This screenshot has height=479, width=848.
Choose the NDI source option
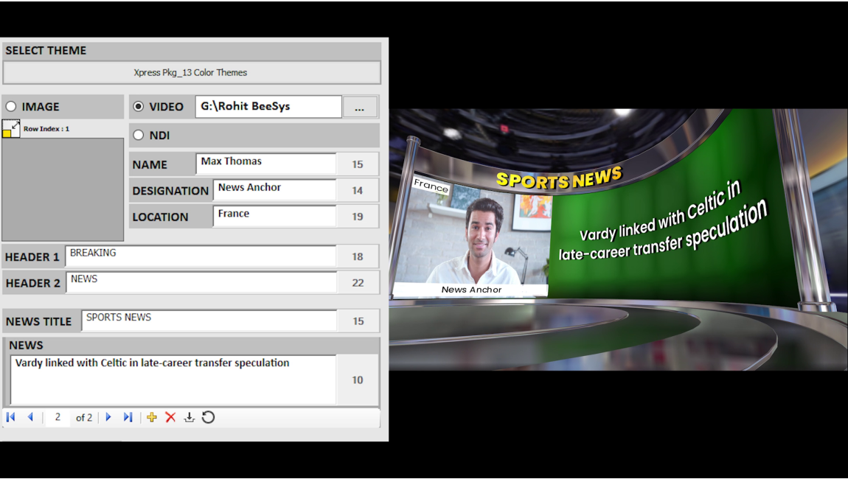139,136
